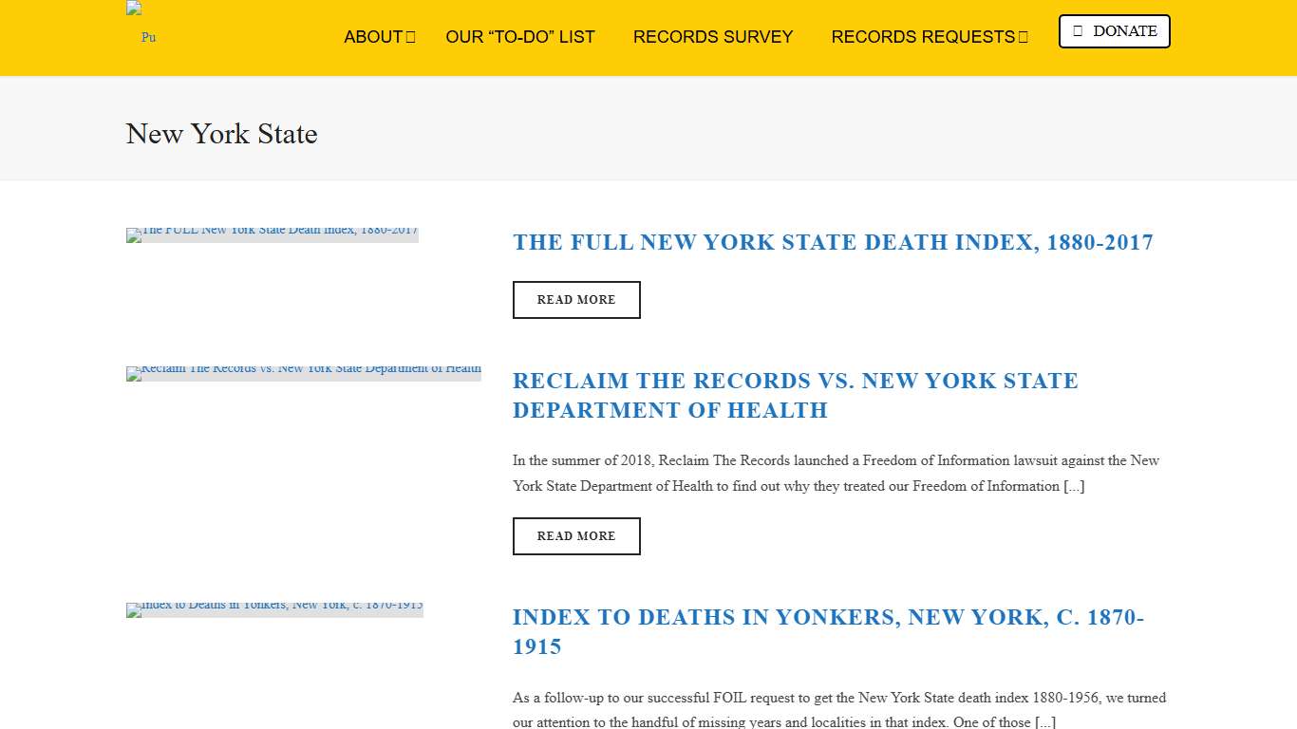This screenshot has width=1297, height=729.
Task: Open "INDEX TO DEATHS IN YONKERS, NEW YORK" headline
Action: pos(827,631)
